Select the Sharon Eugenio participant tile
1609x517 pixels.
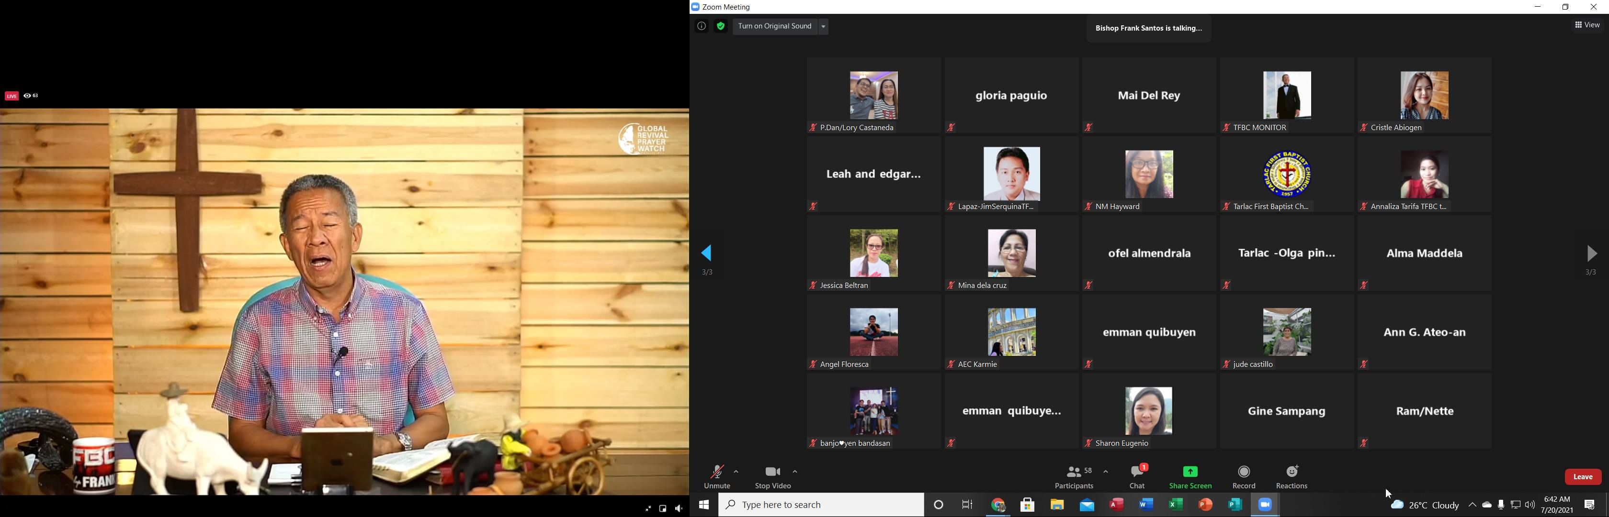click(x=1149, y=411)
